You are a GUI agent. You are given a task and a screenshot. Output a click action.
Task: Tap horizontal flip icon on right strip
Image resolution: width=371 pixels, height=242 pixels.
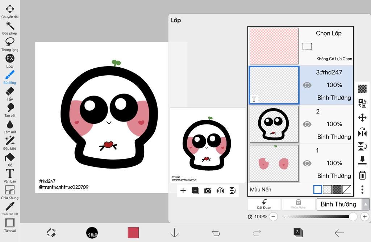(362, 132)
